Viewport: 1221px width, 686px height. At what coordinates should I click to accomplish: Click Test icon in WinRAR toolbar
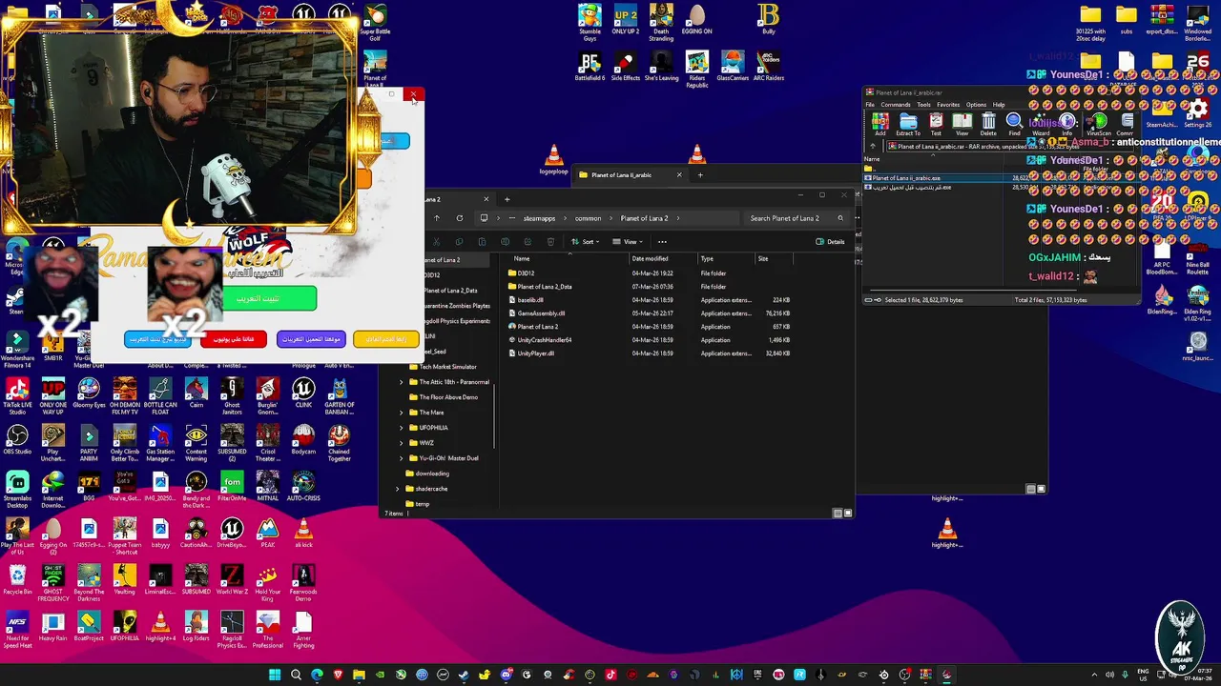936,124
